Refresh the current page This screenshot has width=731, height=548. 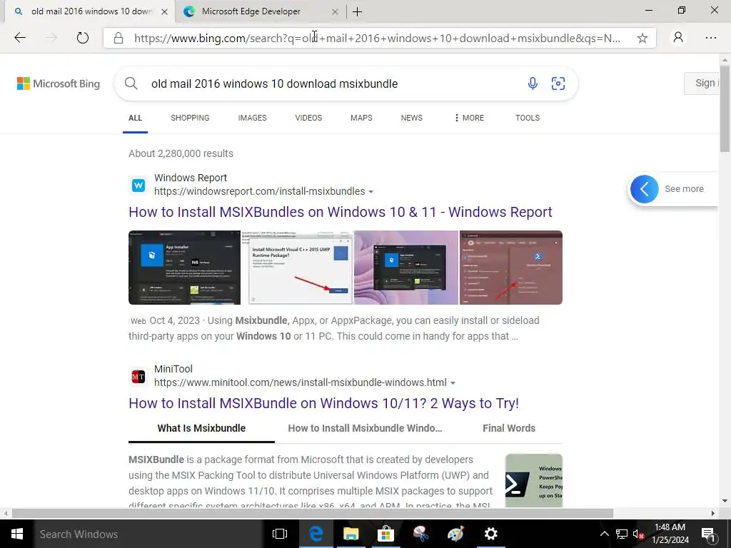83,38
